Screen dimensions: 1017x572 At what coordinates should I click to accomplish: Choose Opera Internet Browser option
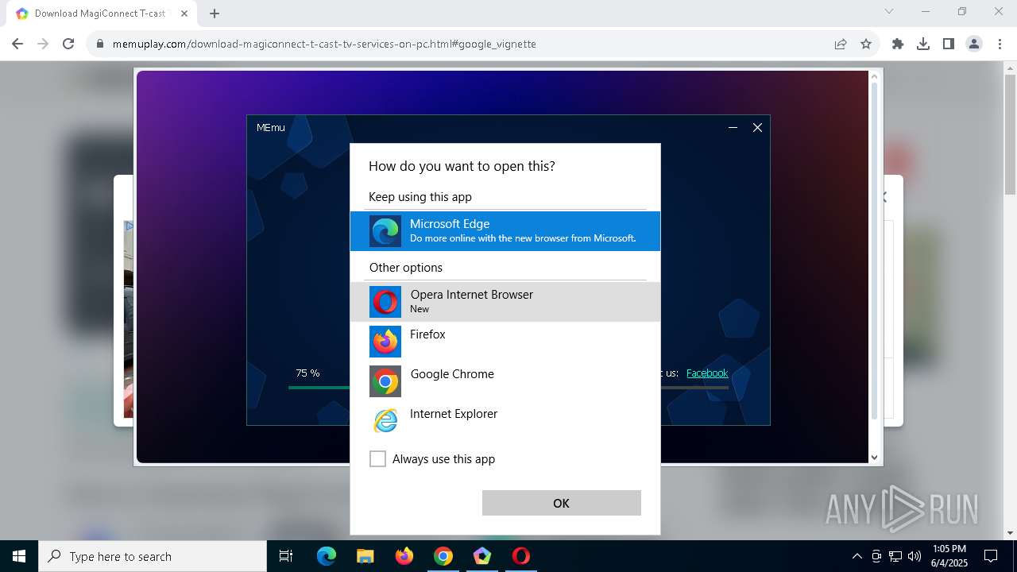click(x=505, y=302)
